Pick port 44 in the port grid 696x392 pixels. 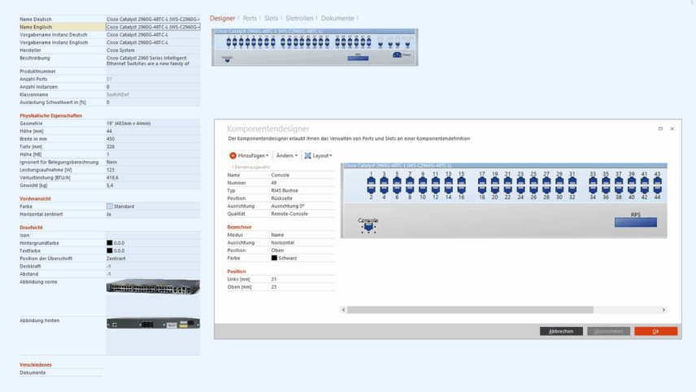tap(657, 189)
